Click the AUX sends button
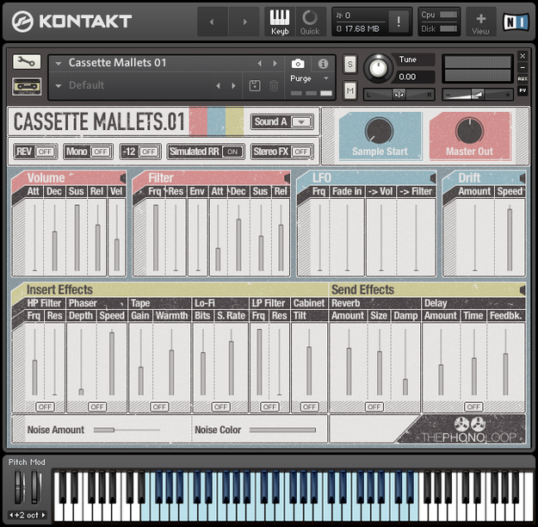The width and height of the screenshot is (538, 527). 523,79
